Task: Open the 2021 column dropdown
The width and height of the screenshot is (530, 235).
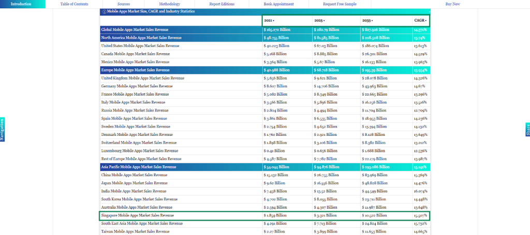Action: (x=269, y=21)
